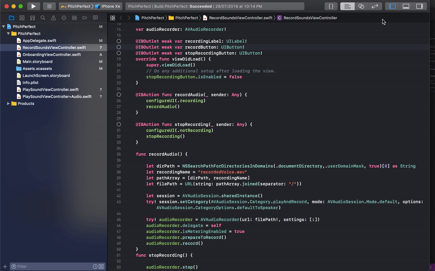Collapse the PitchPerfect folder group
This screenshot has height=271, width=435.
8,33
